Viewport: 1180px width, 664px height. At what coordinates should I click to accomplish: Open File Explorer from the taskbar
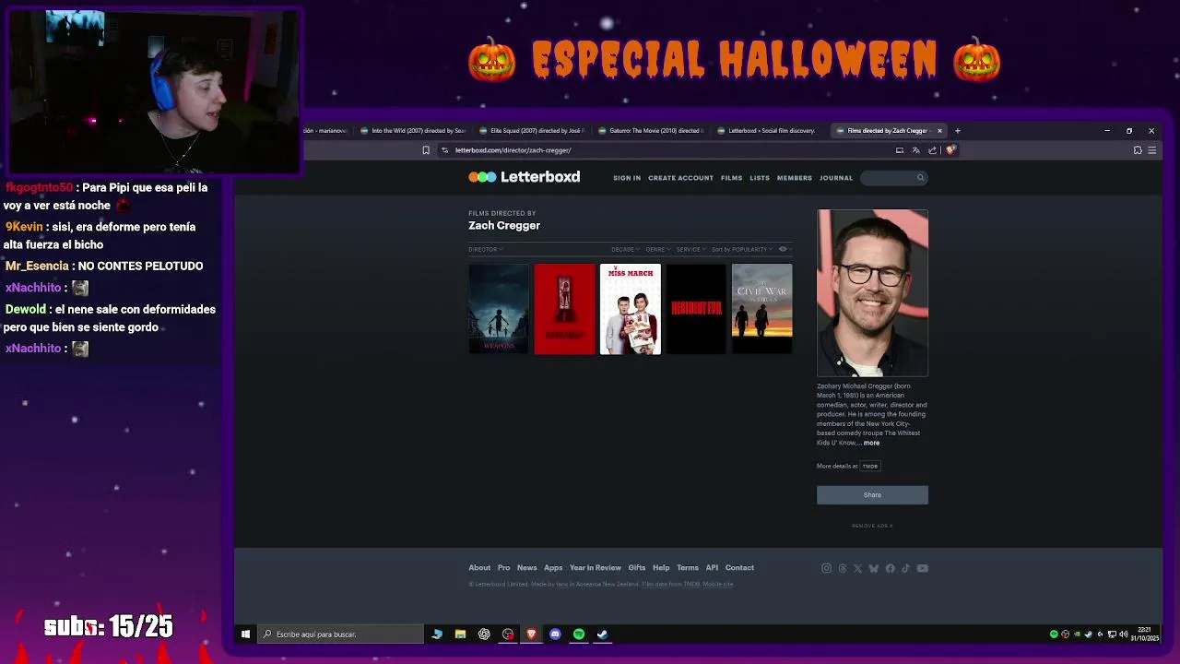coord(460,634)
